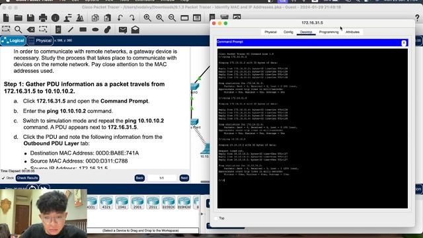Select the 4331 router device
The image size is (423, 238).
pyautogui.click(x=92, y=203)
